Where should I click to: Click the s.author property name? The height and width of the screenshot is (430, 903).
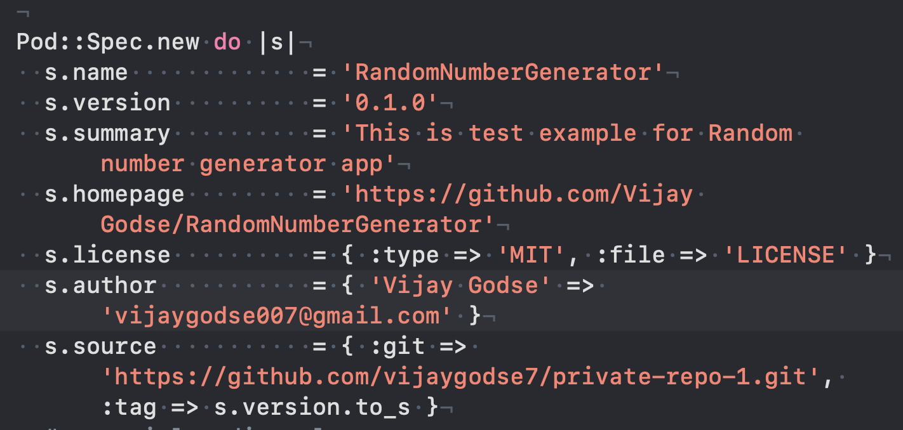tap(100, 285)
